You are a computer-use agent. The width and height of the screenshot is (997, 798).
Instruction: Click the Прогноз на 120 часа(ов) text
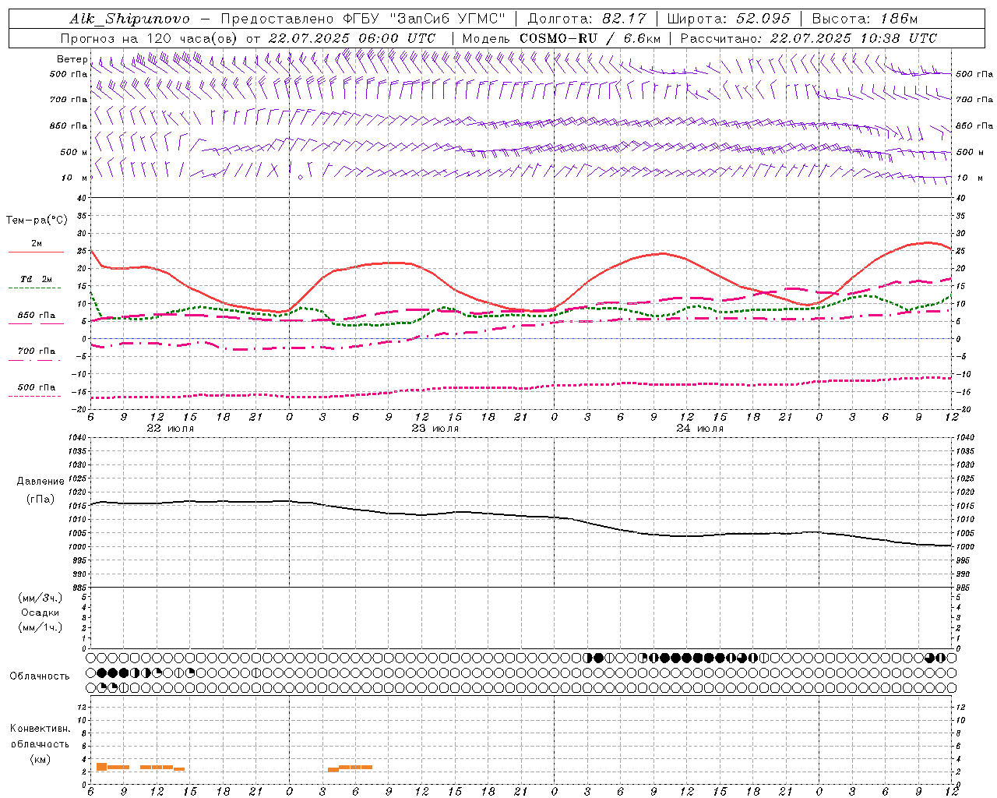(x=150, y=38)
